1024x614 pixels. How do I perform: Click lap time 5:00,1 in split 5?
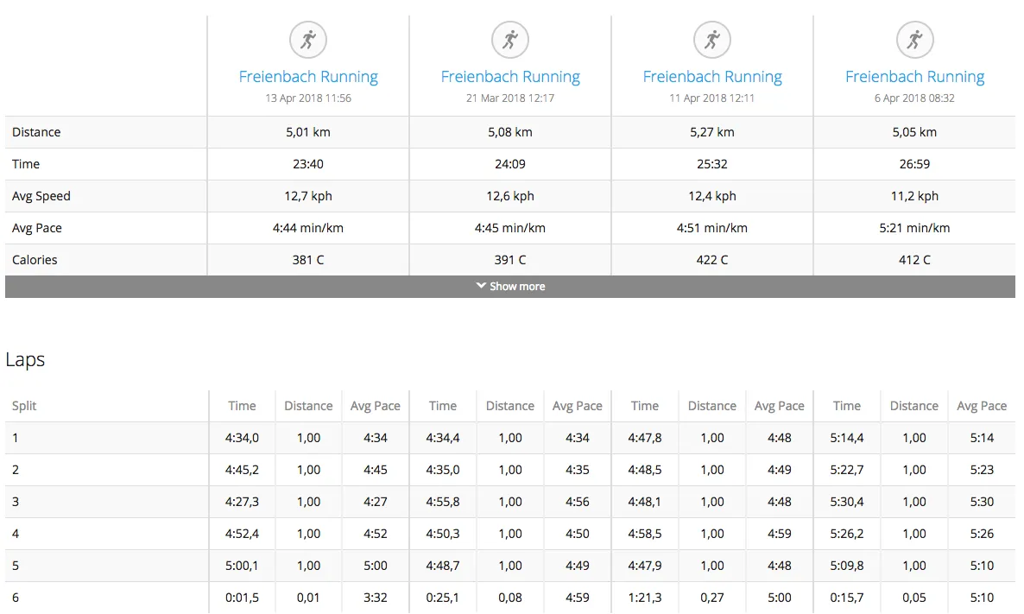tap(242, 566)
